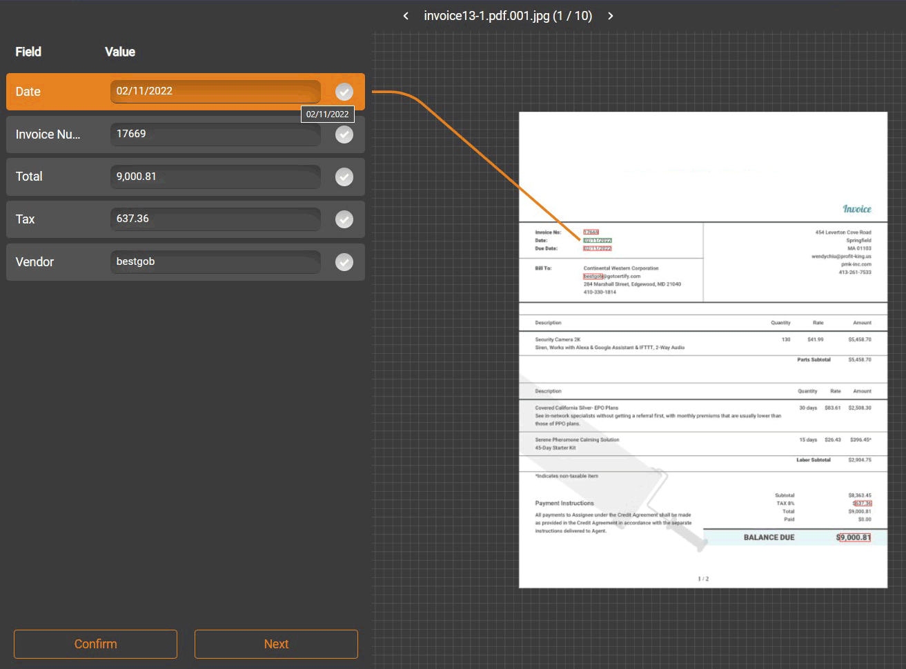906x669 pixels.
Task: Click the previous document arrow
Action: [406, 15]
